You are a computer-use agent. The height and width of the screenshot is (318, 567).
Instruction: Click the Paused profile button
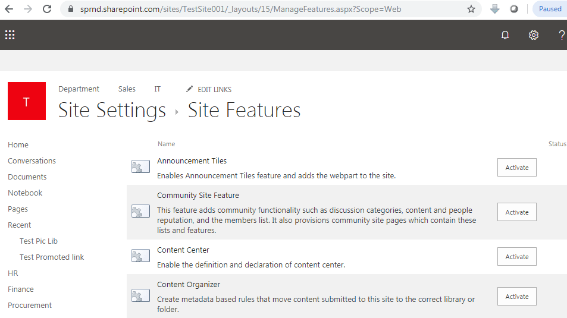pyautogui.click(x=550, y=9)
